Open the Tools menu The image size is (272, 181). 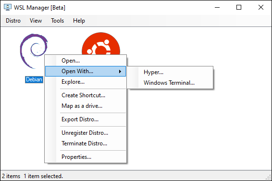(x=57, y=21)
